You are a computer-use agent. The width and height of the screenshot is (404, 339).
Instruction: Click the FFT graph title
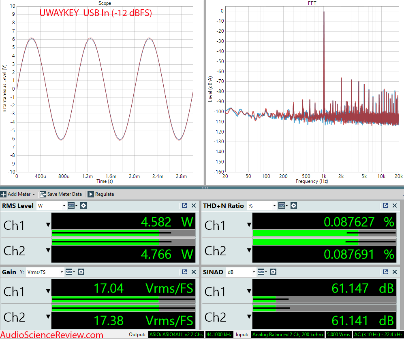coord(312,3)
